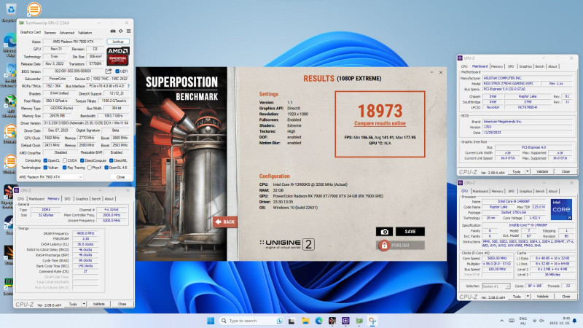Open Microsoft Edge desktop shortcut

click(9, 44)
